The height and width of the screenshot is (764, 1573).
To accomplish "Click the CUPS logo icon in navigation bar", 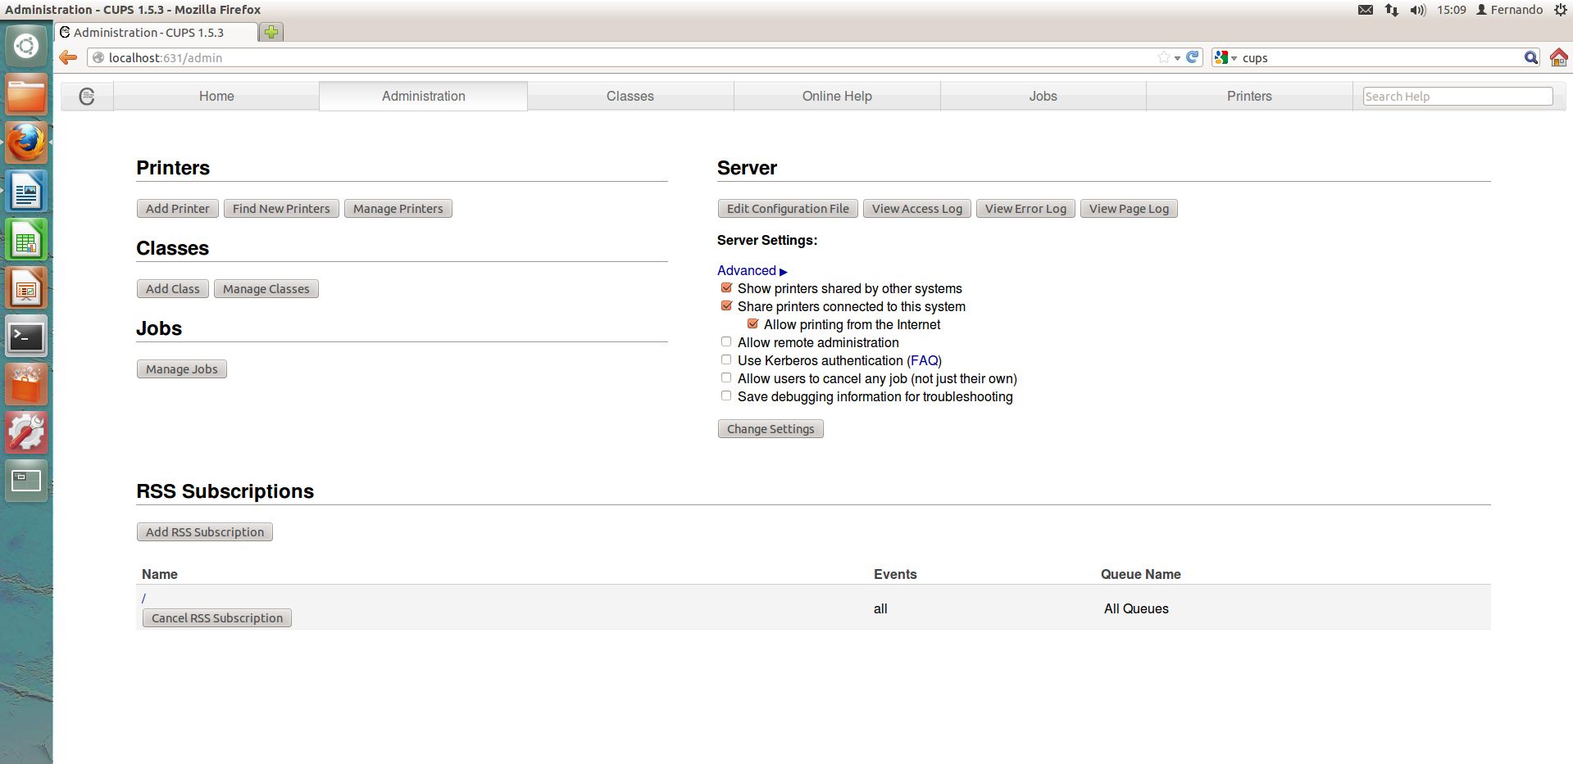I will coord(87,96).
